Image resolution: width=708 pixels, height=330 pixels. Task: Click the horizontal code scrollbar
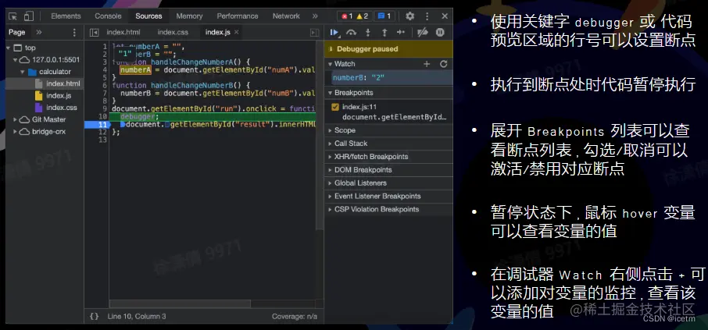(181, 303)
